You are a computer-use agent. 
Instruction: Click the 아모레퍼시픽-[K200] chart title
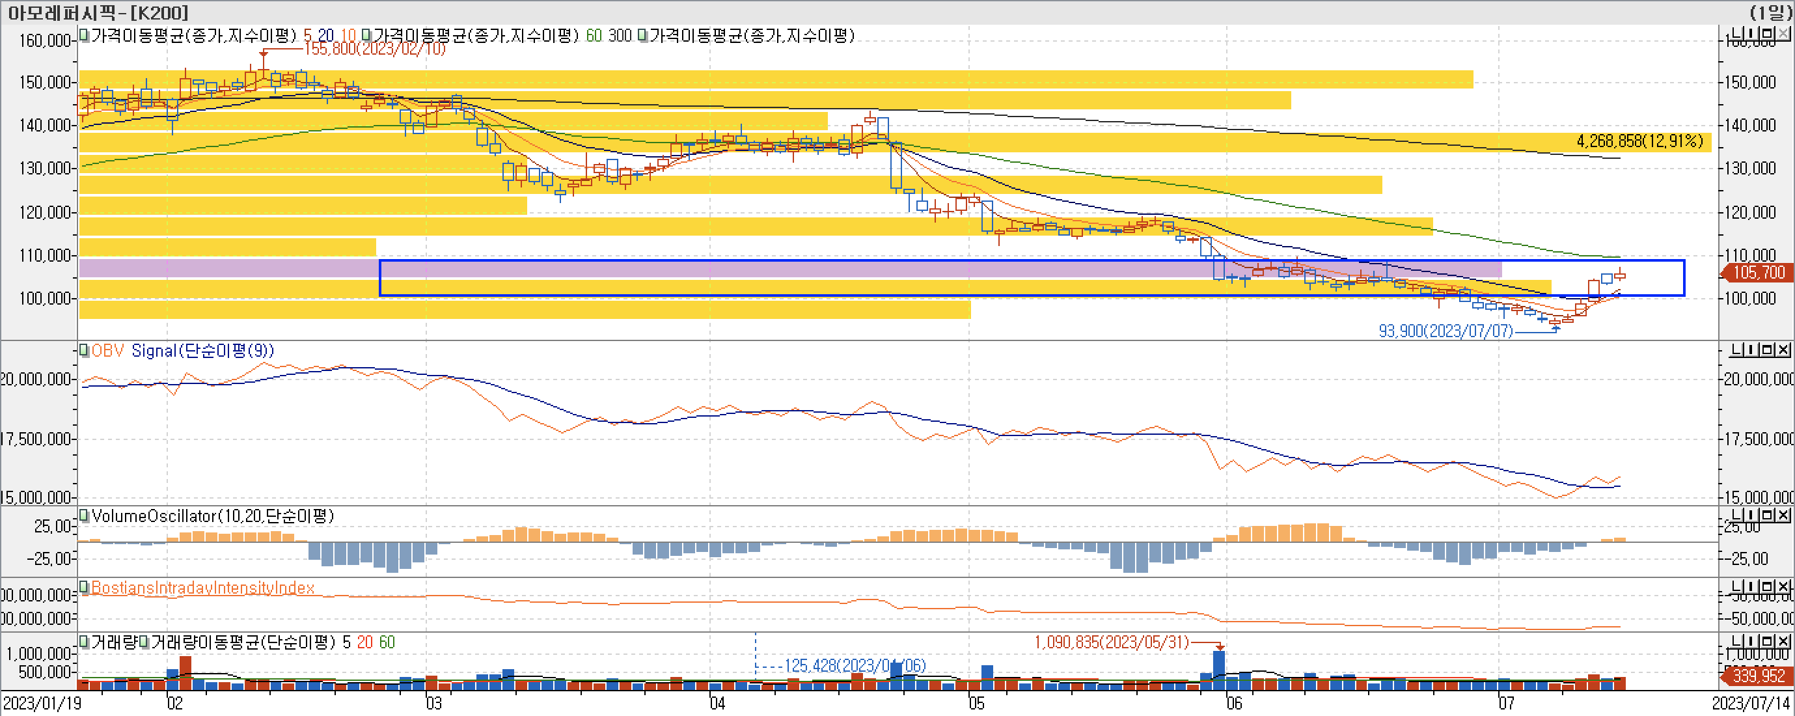point(98,12)
